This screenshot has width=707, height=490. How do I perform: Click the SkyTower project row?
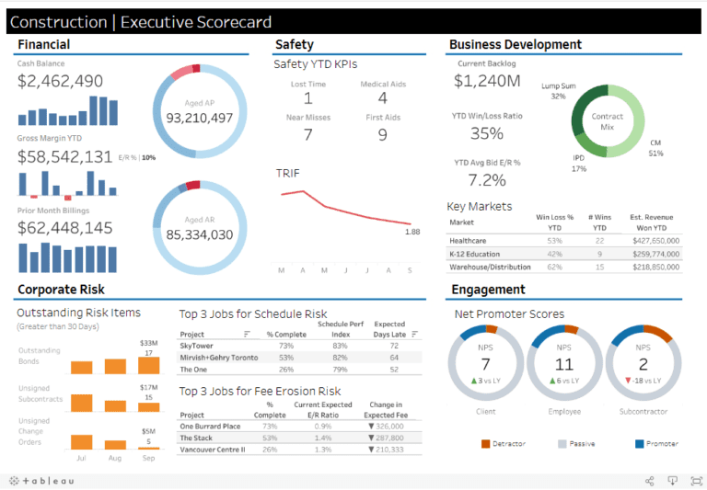tap(299, 346)
